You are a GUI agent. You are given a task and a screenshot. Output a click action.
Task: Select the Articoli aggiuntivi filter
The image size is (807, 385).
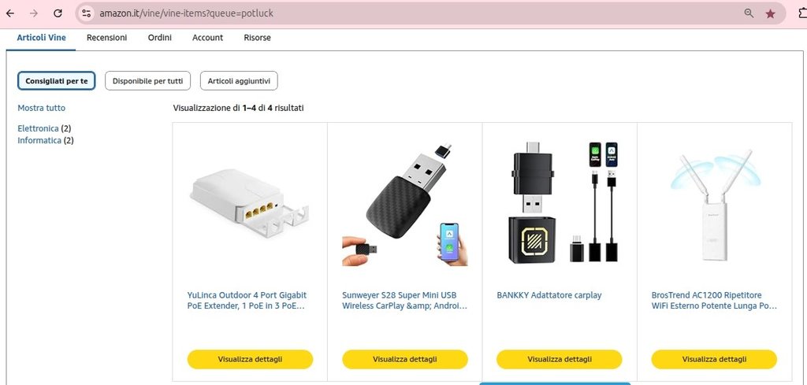[239, 81]
